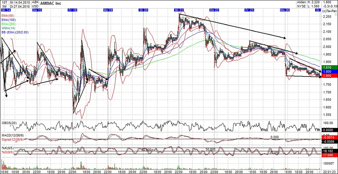Jump to the Do 22 day marker
This screenshot has width=338, height=174.
pos(214,10)
